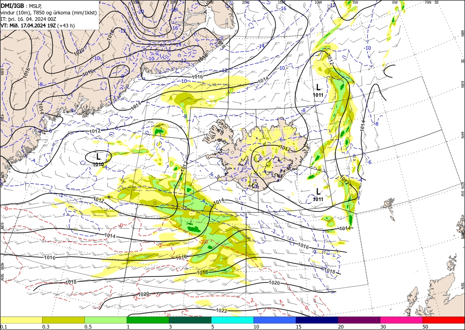The image size is (465, 330).
Task: Click the legend value "50"
Action: pos(425,327)
